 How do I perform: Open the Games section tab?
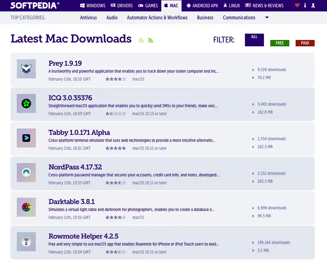point(148,6)
